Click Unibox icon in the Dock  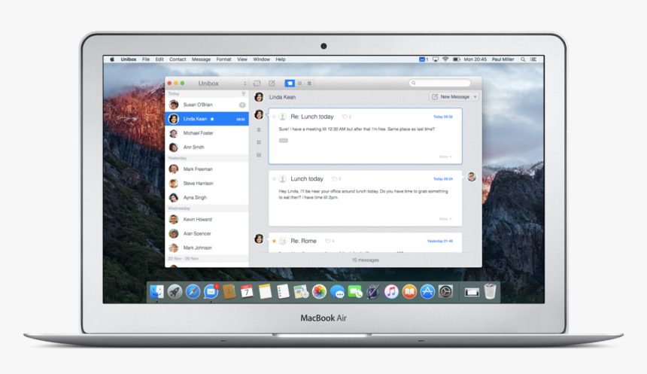pos(211,292)
